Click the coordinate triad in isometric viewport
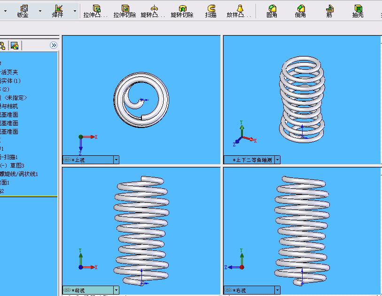 [x=244, y=133]
